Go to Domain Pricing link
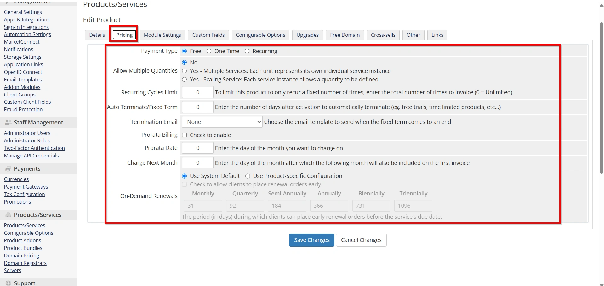 click(x=22, y=256)
